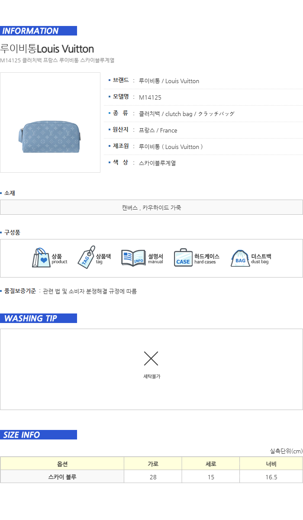Viewport: 303px width, 520px height.
Task: Click the manual booklet icon
Action: click(133, 258)
